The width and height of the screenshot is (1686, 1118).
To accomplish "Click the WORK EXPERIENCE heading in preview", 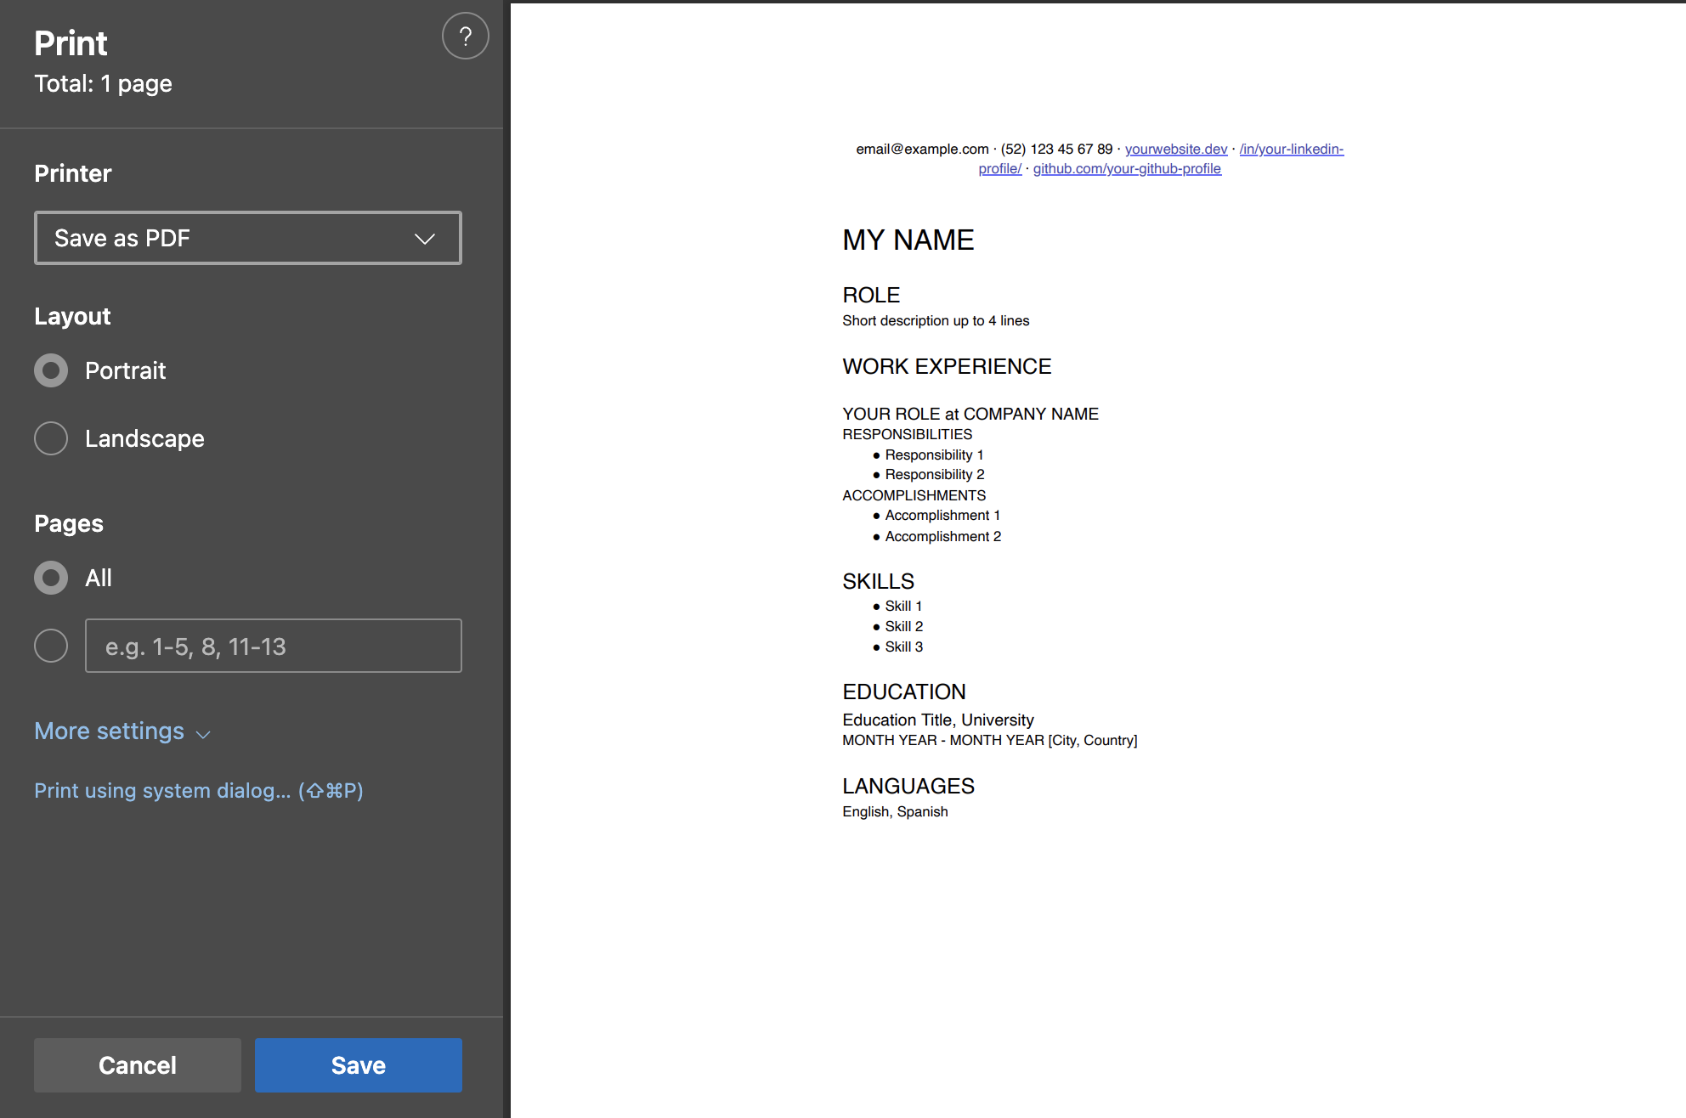I will (947, 367).
